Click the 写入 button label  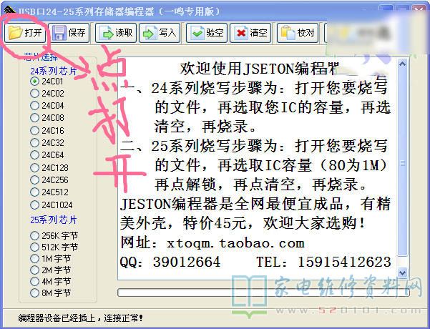pos(167,33)
